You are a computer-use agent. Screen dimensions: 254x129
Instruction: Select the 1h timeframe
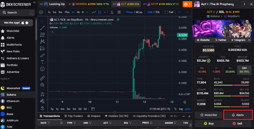(x=73, y=12)
